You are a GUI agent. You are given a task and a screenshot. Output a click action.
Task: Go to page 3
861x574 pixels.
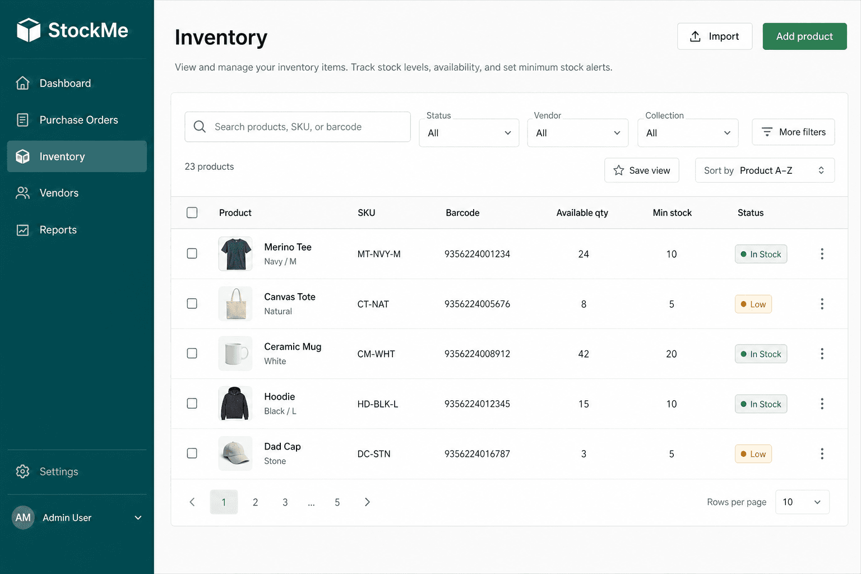pyautogui.click(x=285, y=502)
